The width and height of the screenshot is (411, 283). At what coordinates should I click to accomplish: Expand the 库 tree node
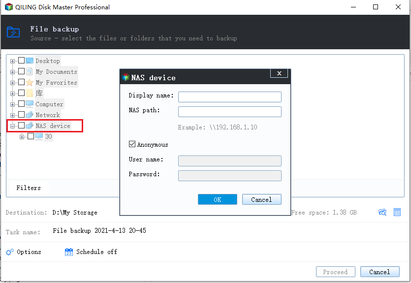(x=12, y=94)
